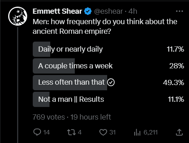Click the 6,211 views count
Viewport: 189px width, 143px height.
(x=151, y=132)
